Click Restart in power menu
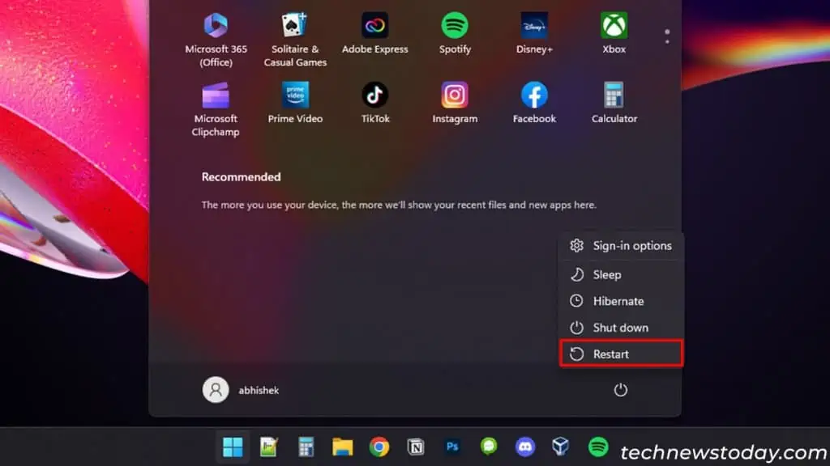Viewport: 830px width, 466px height. 621,354
